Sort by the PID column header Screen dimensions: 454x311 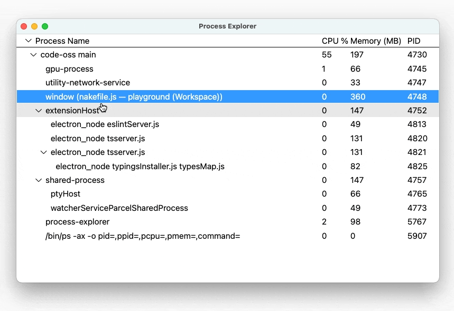(414, 41)
